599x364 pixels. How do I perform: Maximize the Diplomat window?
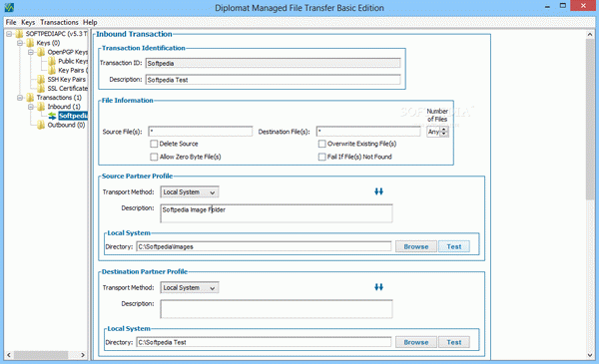pyautogui.click(x=563, y=6)
